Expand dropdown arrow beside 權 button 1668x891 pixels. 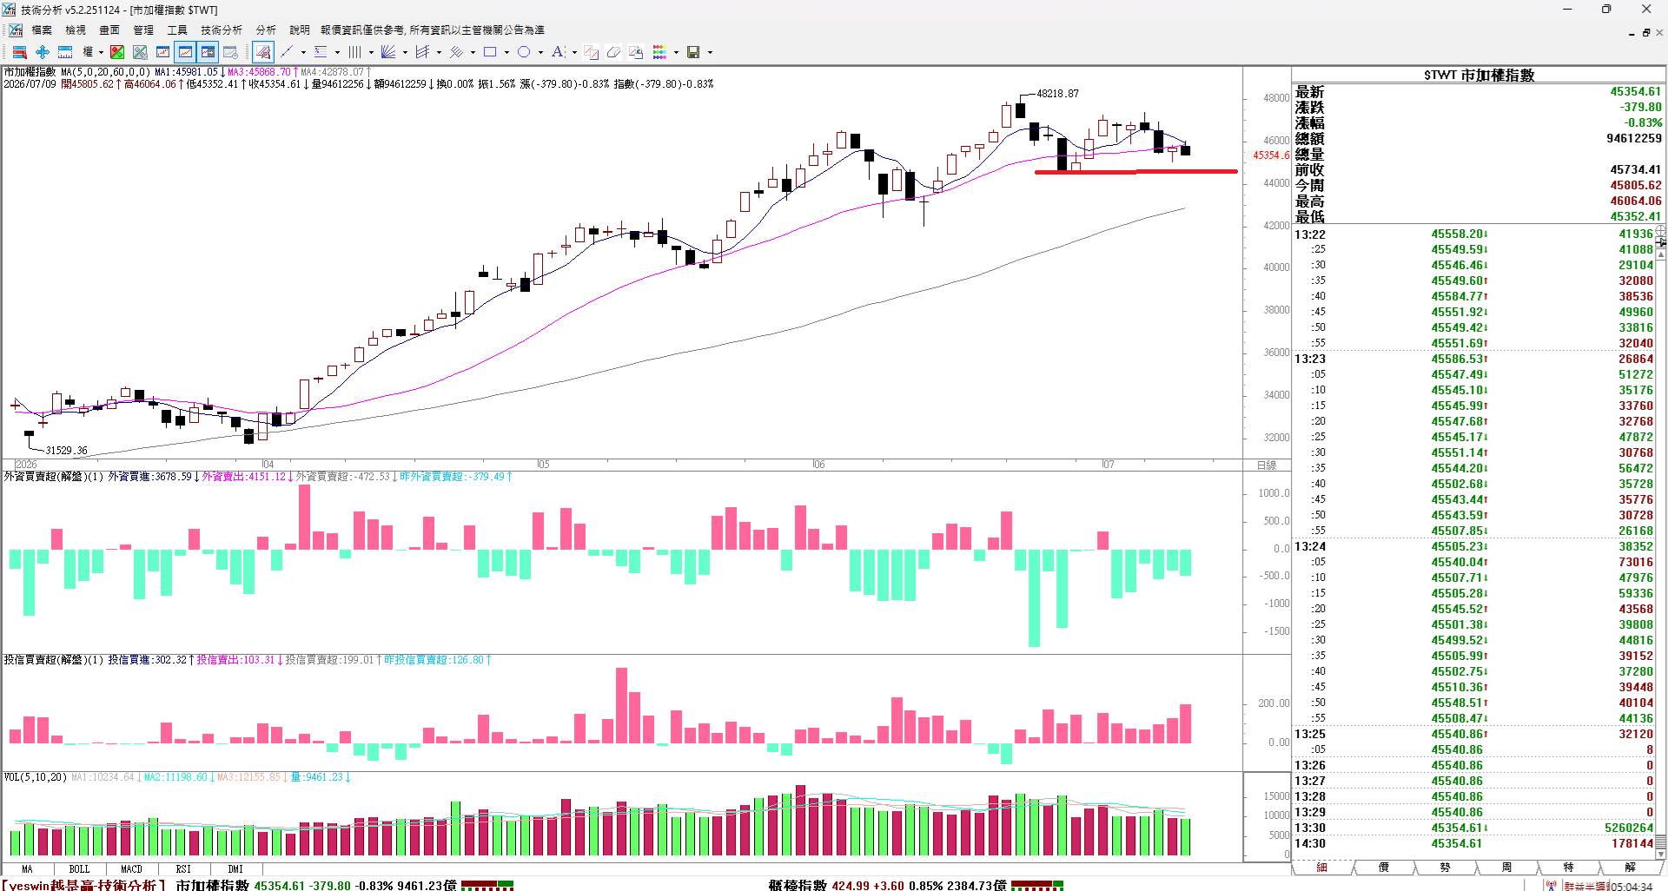101,52
